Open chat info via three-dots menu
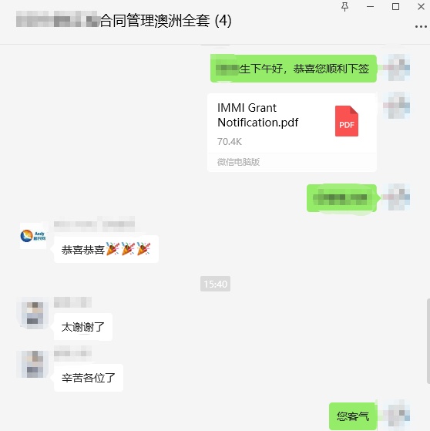The image size is (430, 431). 421,27
